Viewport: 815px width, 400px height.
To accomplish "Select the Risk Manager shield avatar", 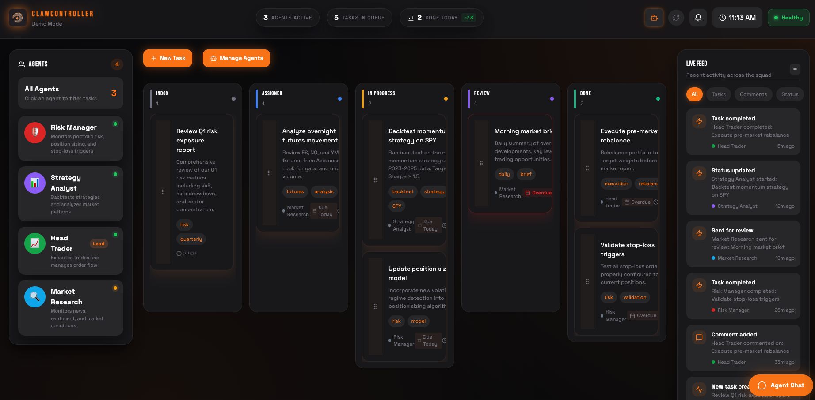I will 34,132.
